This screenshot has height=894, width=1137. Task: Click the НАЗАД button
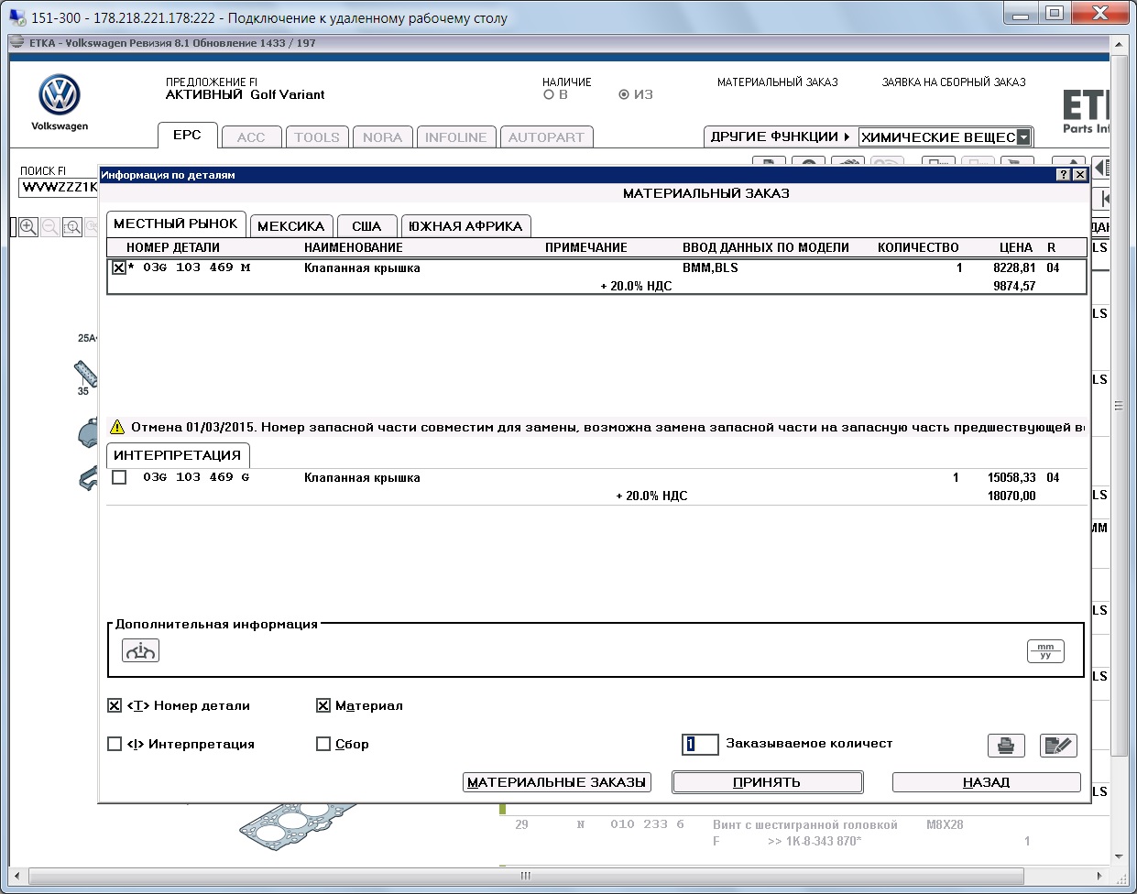987,782
